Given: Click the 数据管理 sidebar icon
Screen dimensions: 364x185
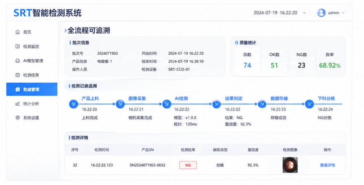Looking at the screenshot, I should pyautogui.click(x=17, y=90).
